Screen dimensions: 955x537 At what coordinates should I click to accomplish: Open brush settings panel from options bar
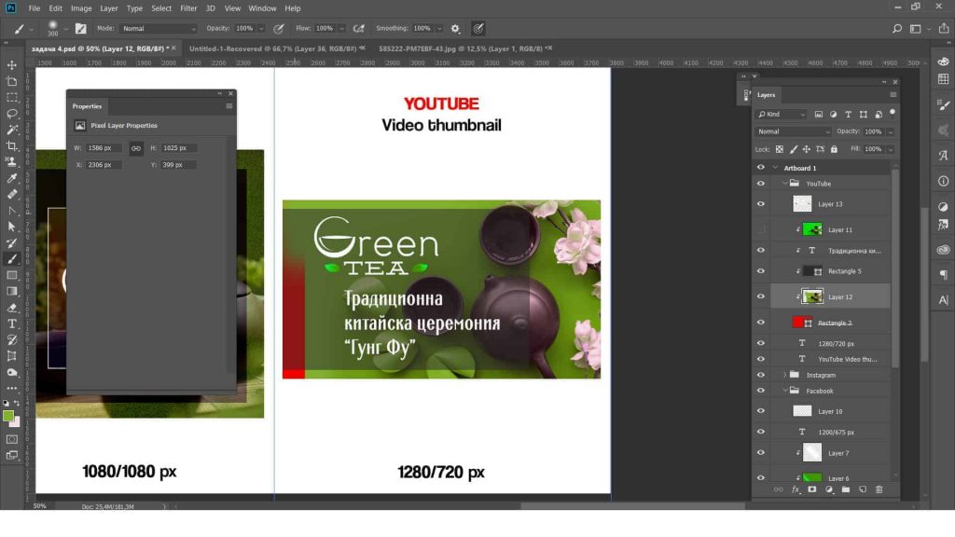80,29
